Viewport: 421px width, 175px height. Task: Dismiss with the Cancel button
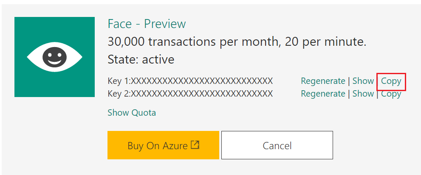[277, 145]
